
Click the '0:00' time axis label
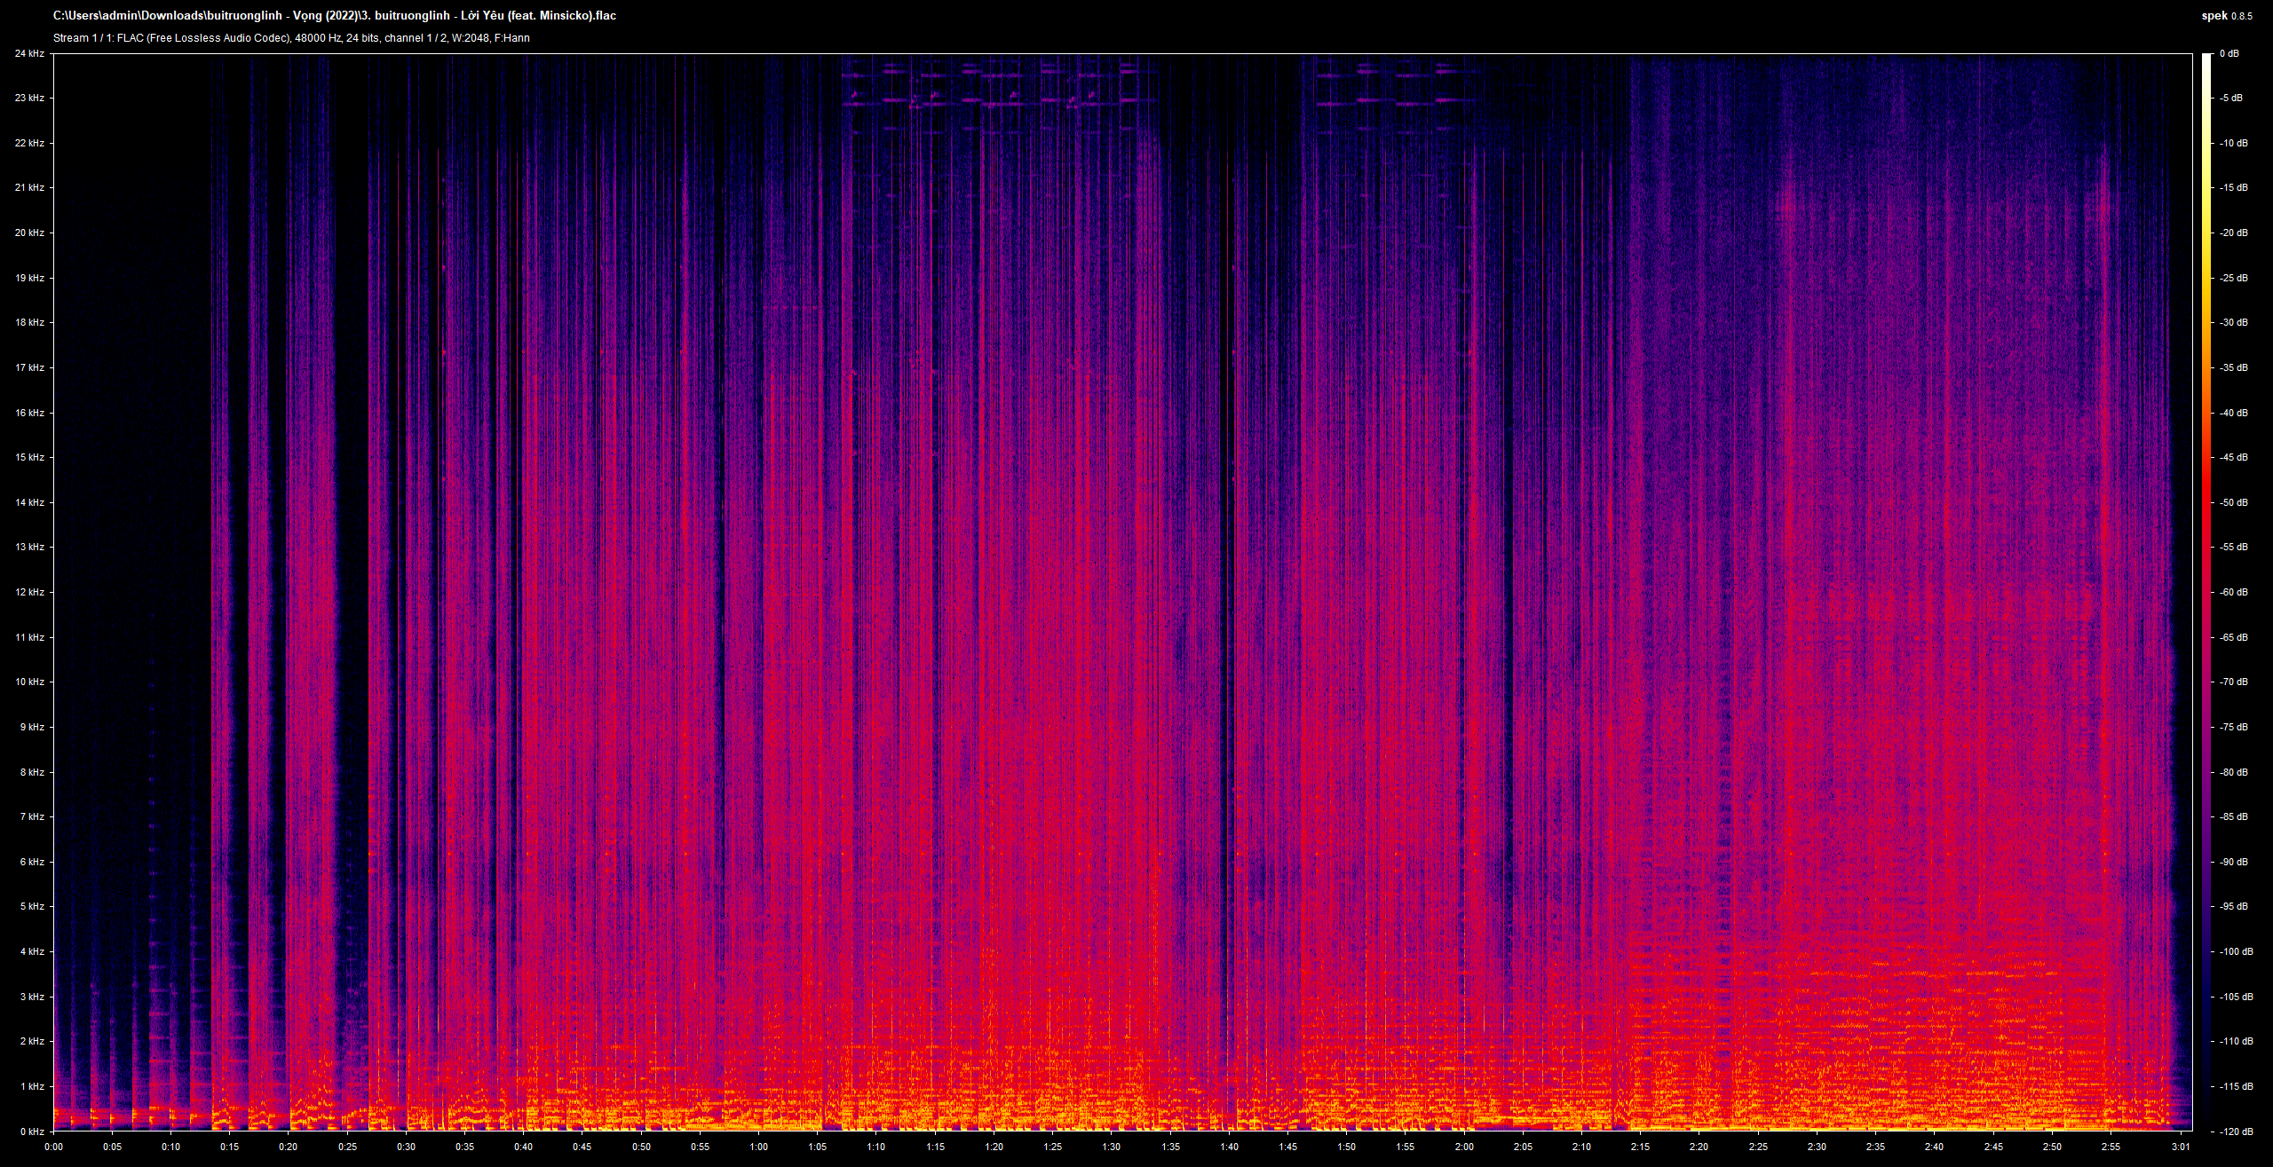[53, 1147]
